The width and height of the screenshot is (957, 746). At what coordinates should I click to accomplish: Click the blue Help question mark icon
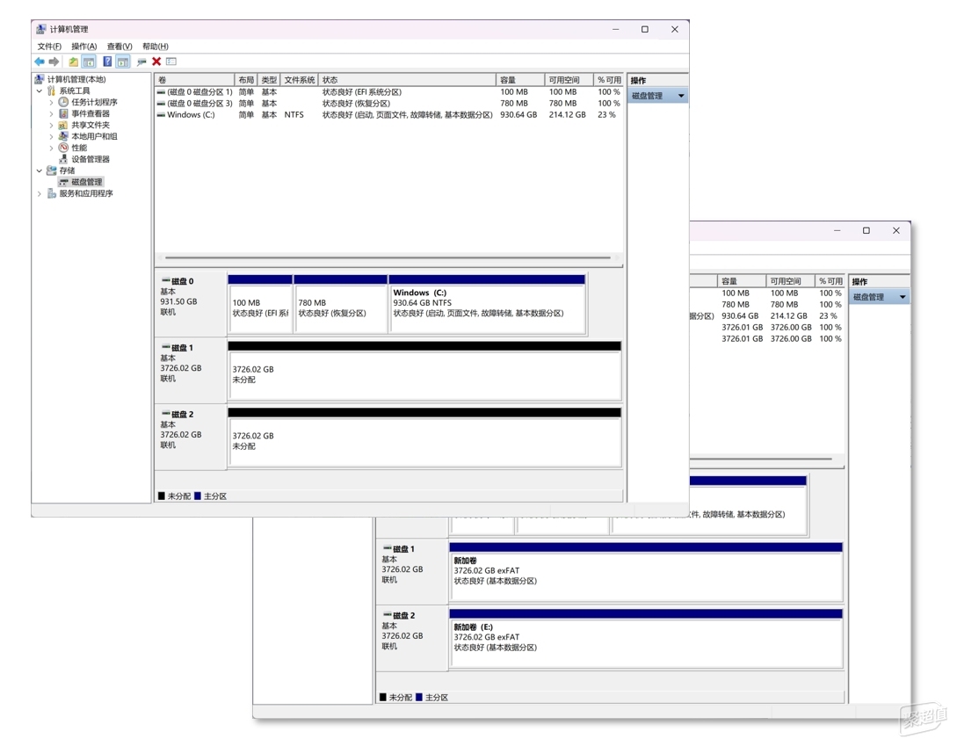point(107,62)
